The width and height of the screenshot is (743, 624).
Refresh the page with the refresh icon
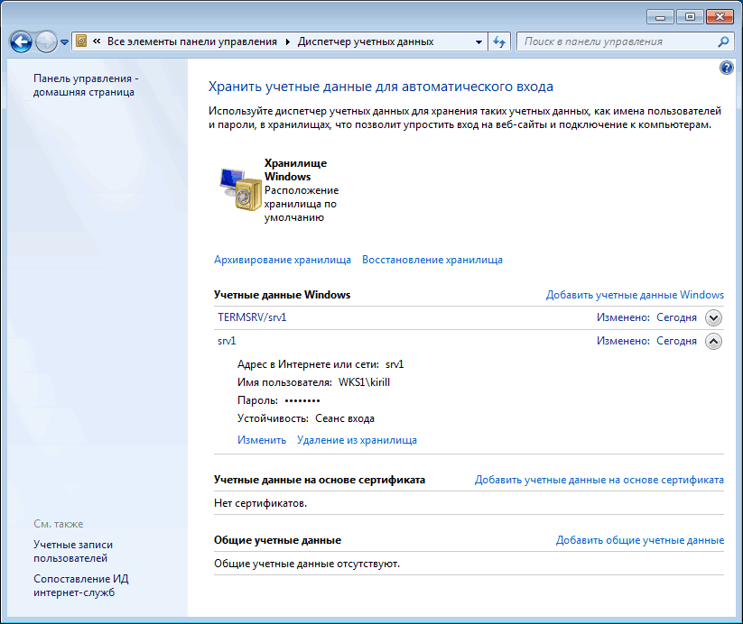499,41
